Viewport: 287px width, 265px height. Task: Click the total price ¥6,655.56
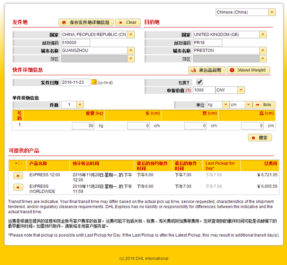[267, 187]
